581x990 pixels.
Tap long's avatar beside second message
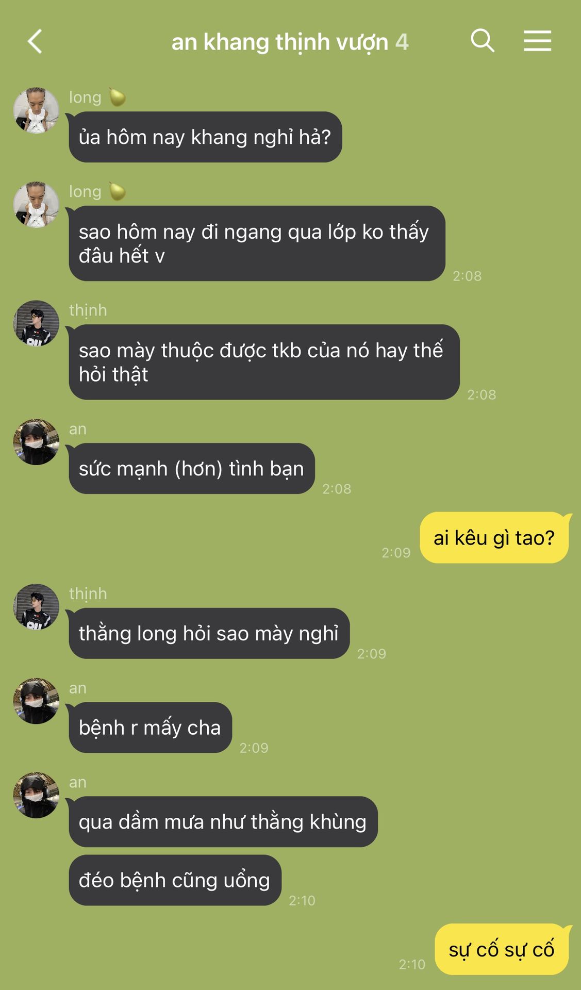[36, 205]
